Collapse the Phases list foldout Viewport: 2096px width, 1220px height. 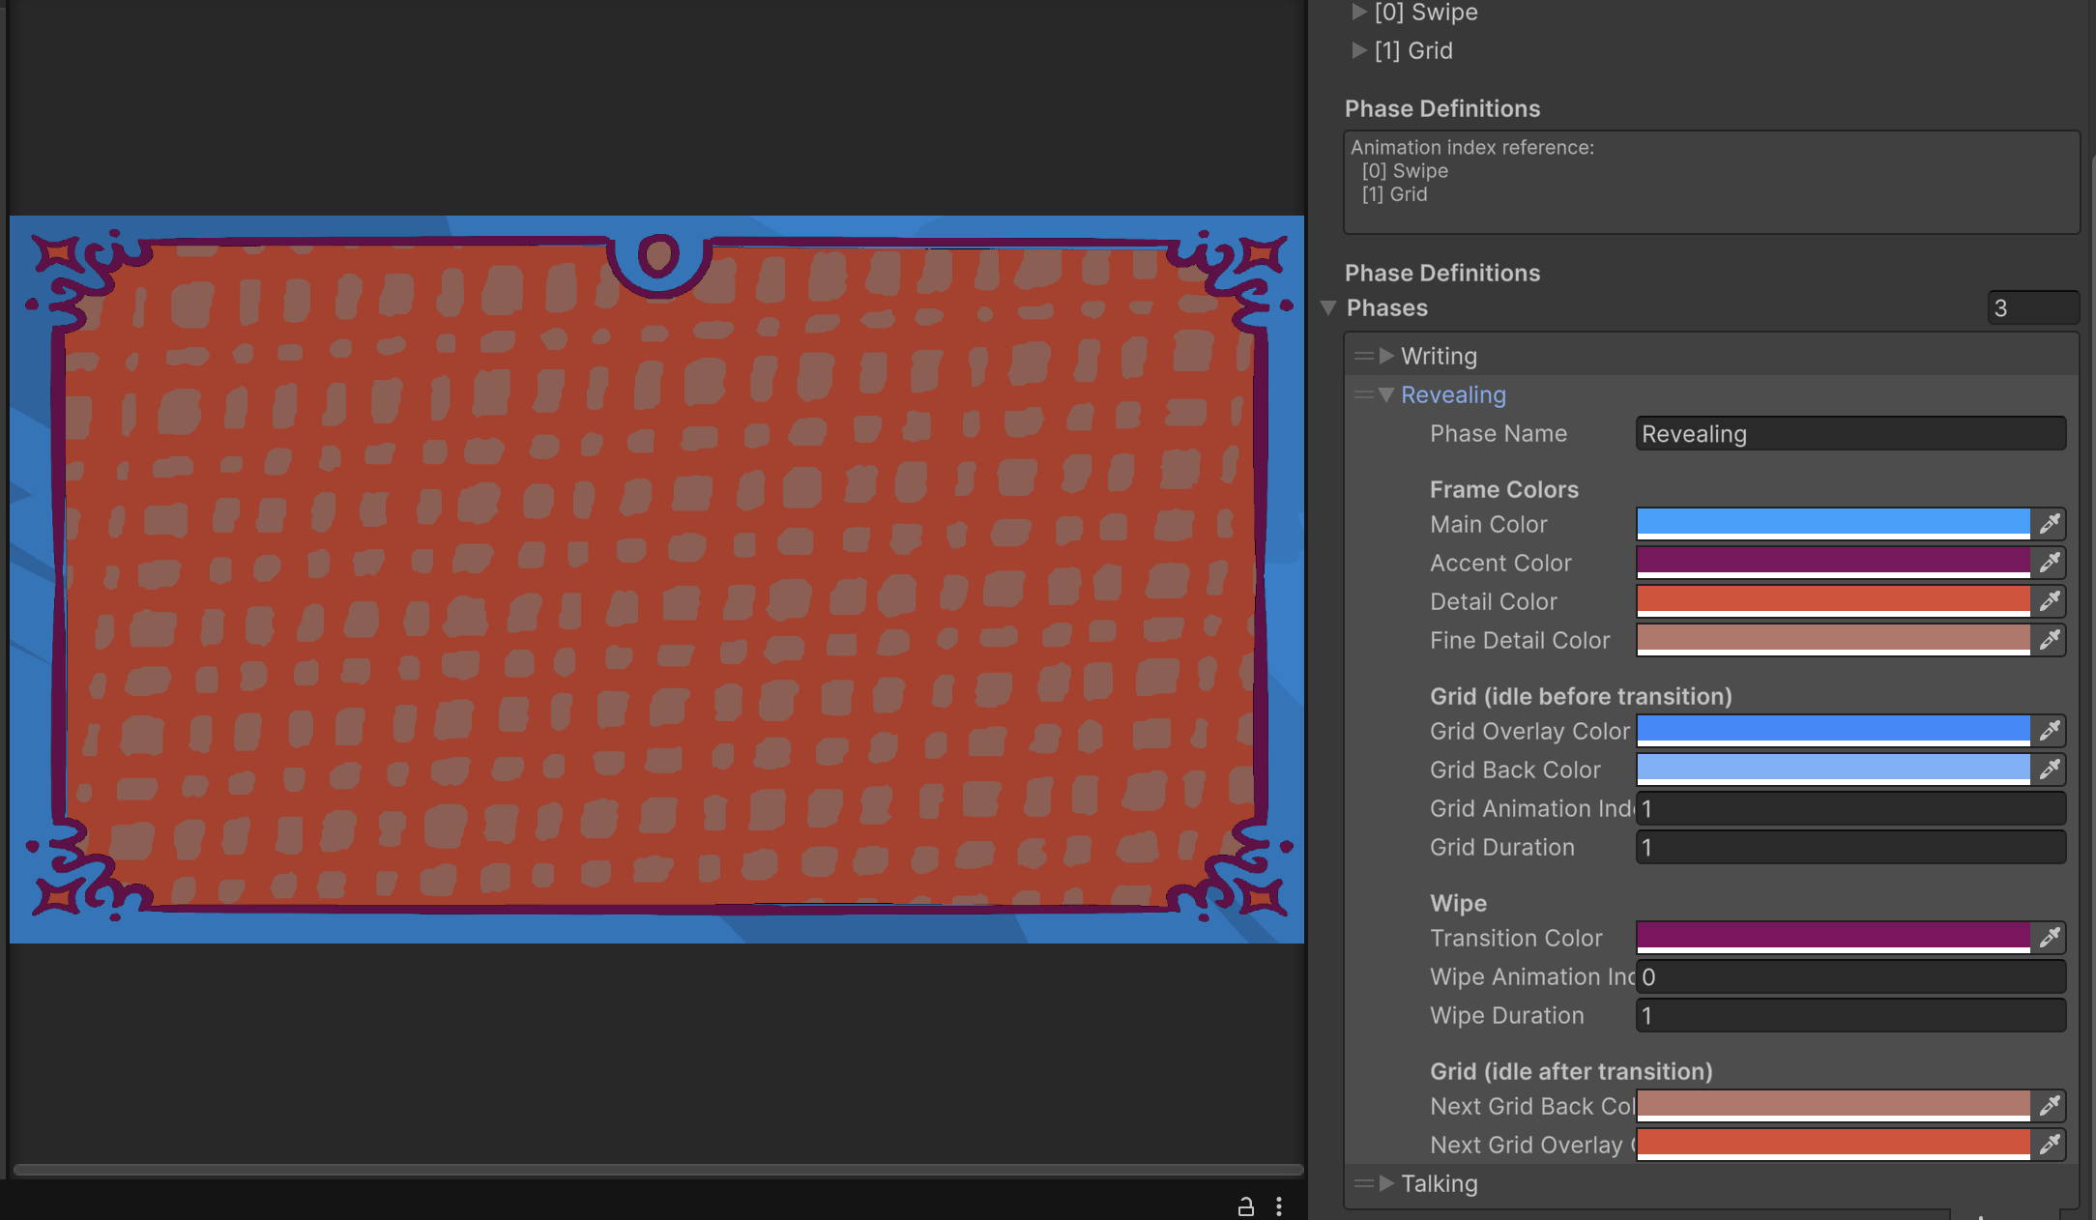coord(1328,307)
